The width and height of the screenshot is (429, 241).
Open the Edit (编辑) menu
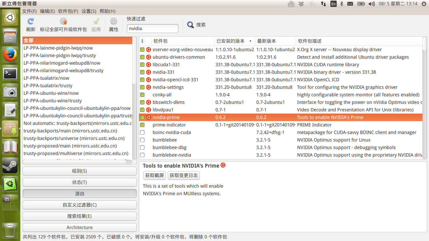47,11
